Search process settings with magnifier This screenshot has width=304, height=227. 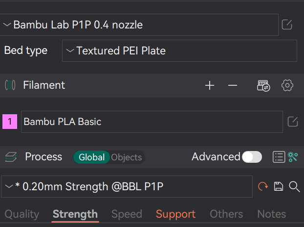tap(294, 186)
